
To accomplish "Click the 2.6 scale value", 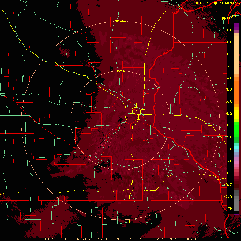I will (x=229, y=137).
